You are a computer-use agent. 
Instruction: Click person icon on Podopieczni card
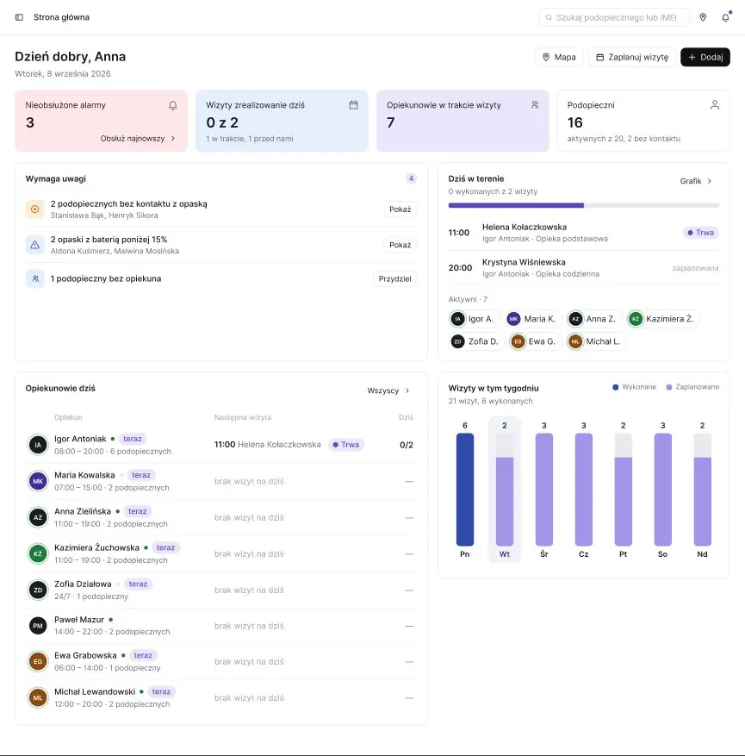coord(715,105)
